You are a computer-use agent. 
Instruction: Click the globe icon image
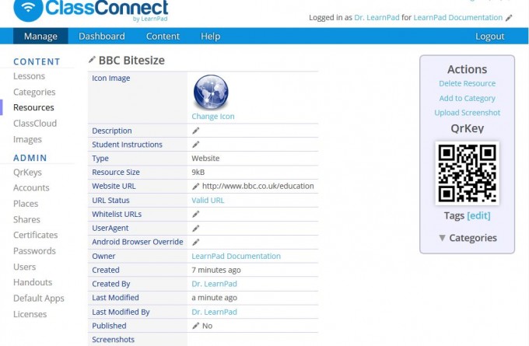coord(211,92)
